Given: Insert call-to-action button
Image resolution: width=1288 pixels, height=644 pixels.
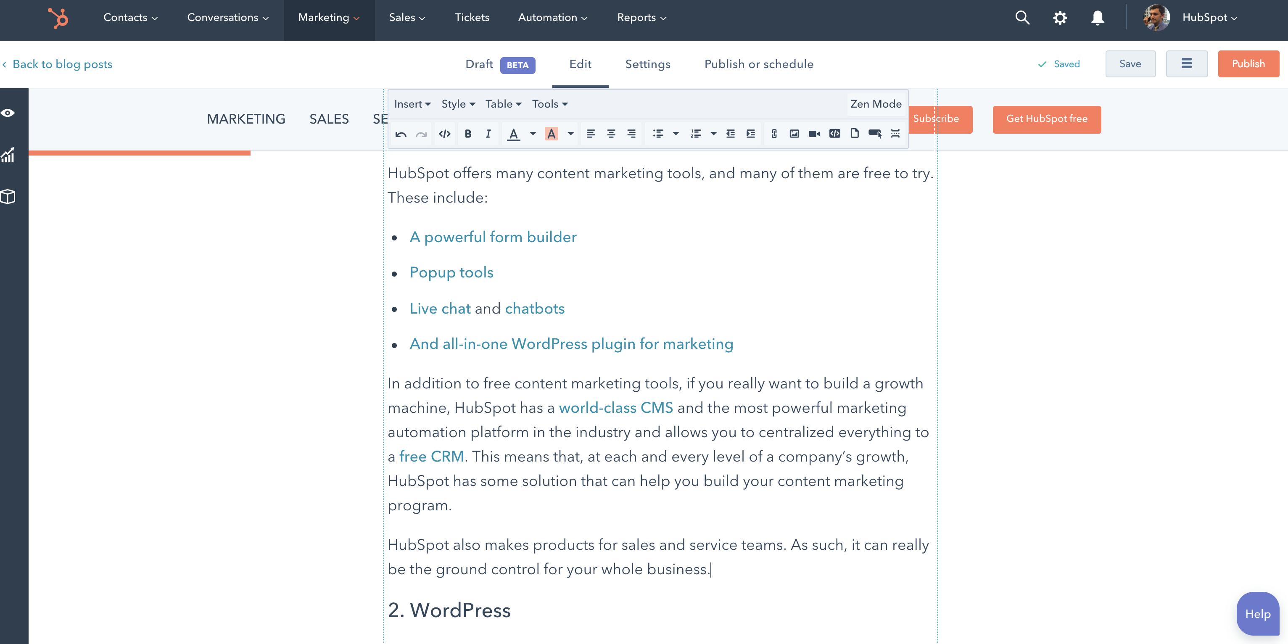Looking at the screenshot, I should (x=875, y=134).
